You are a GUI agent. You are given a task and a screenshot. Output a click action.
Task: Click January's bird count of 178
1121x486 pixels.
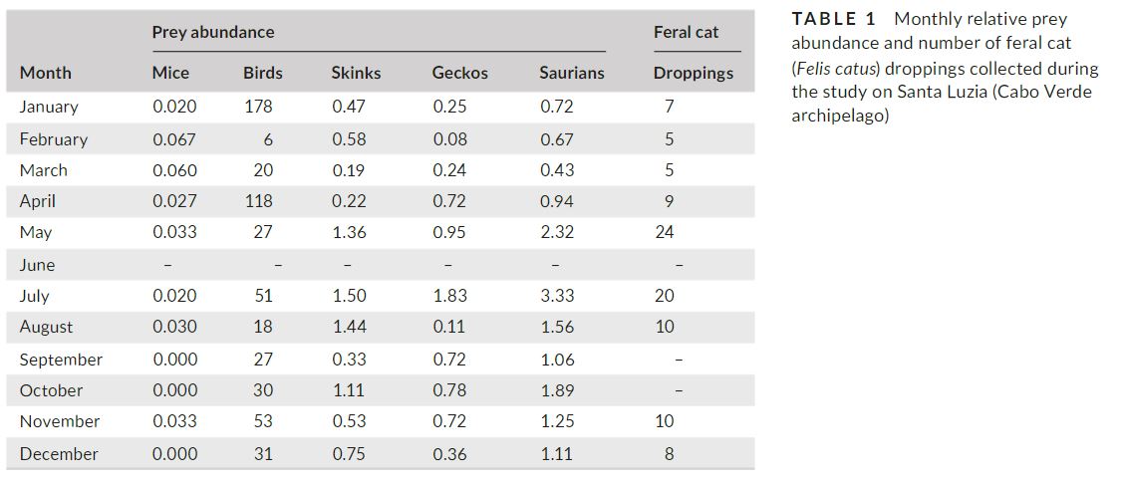click(x=258, y=107)
